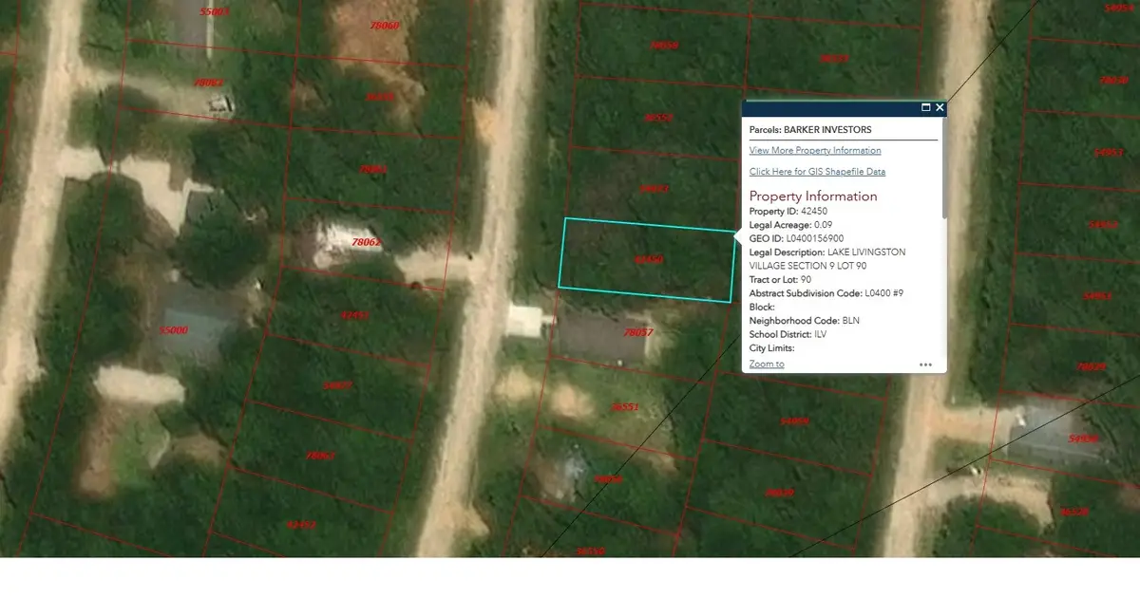The image size is (1140, 598).
Task: Click Here for GIS Shapefile Data
Action: coord(817,172)
